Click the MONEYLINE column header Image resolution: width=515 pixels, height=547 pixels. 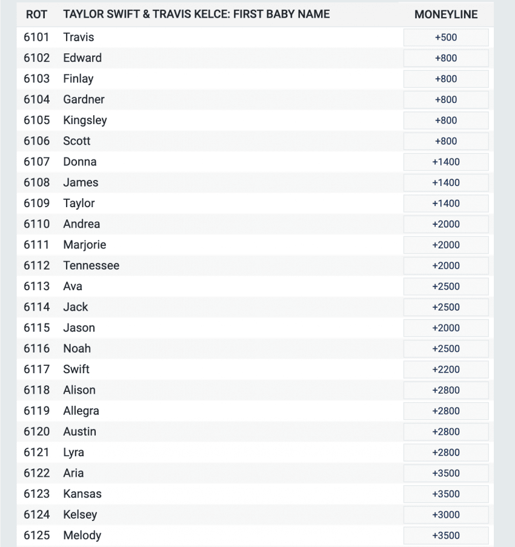446,15
